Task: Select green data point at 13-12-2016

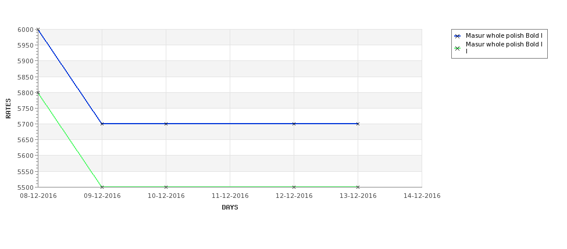Action: point(358,187)
